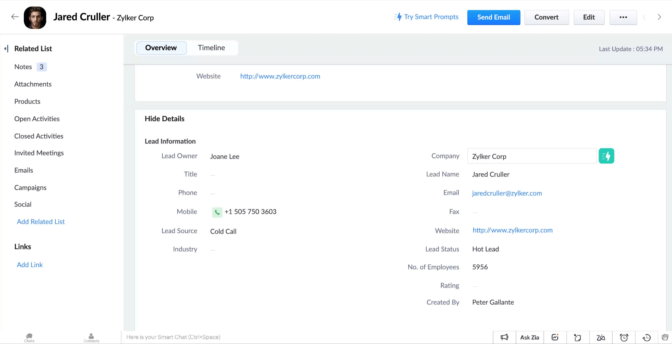Viewport: 672px width, 344px height.
Task: Convert the lead Jared Cruller
Action: click(546, 17)
